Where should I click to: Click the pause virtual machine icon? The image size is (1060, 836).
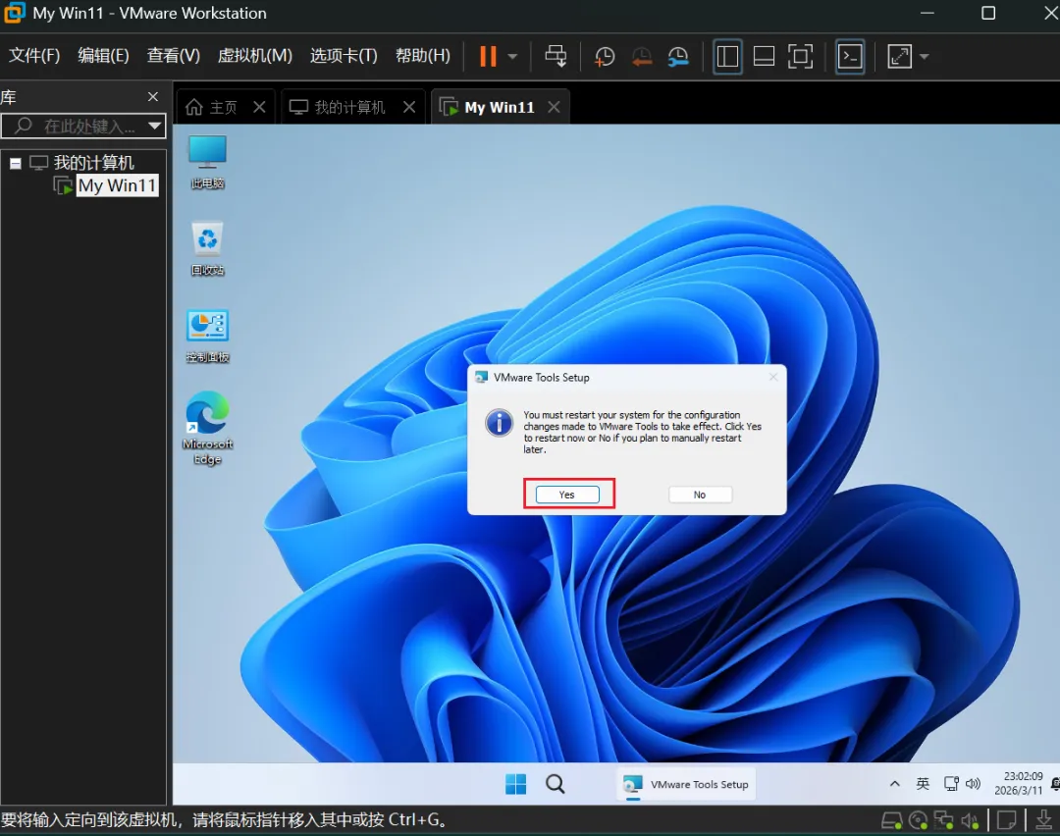[488, 56]
